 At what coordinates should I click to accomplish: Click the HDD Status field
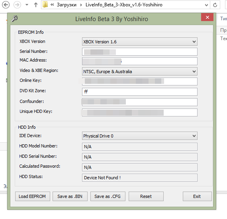[139, 178]
